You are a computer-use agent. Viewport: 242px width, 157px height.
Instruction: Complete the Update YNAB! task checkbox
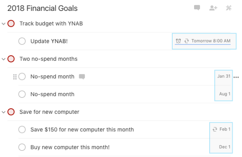(x=22, y=41)
